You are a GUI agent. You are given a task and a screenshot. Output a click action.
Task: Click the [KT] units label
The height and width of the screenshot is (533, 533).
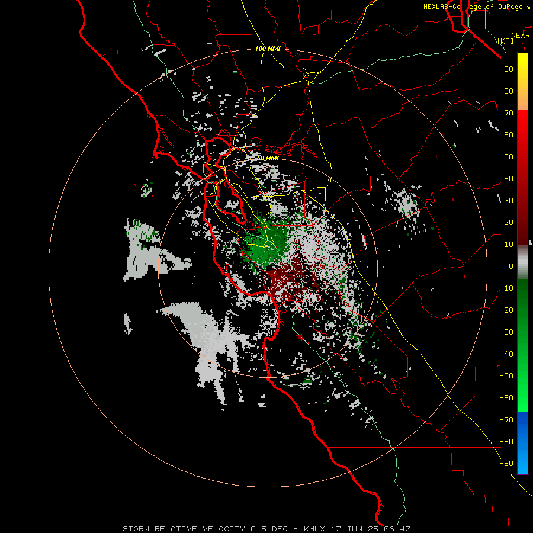click(506, 41)
